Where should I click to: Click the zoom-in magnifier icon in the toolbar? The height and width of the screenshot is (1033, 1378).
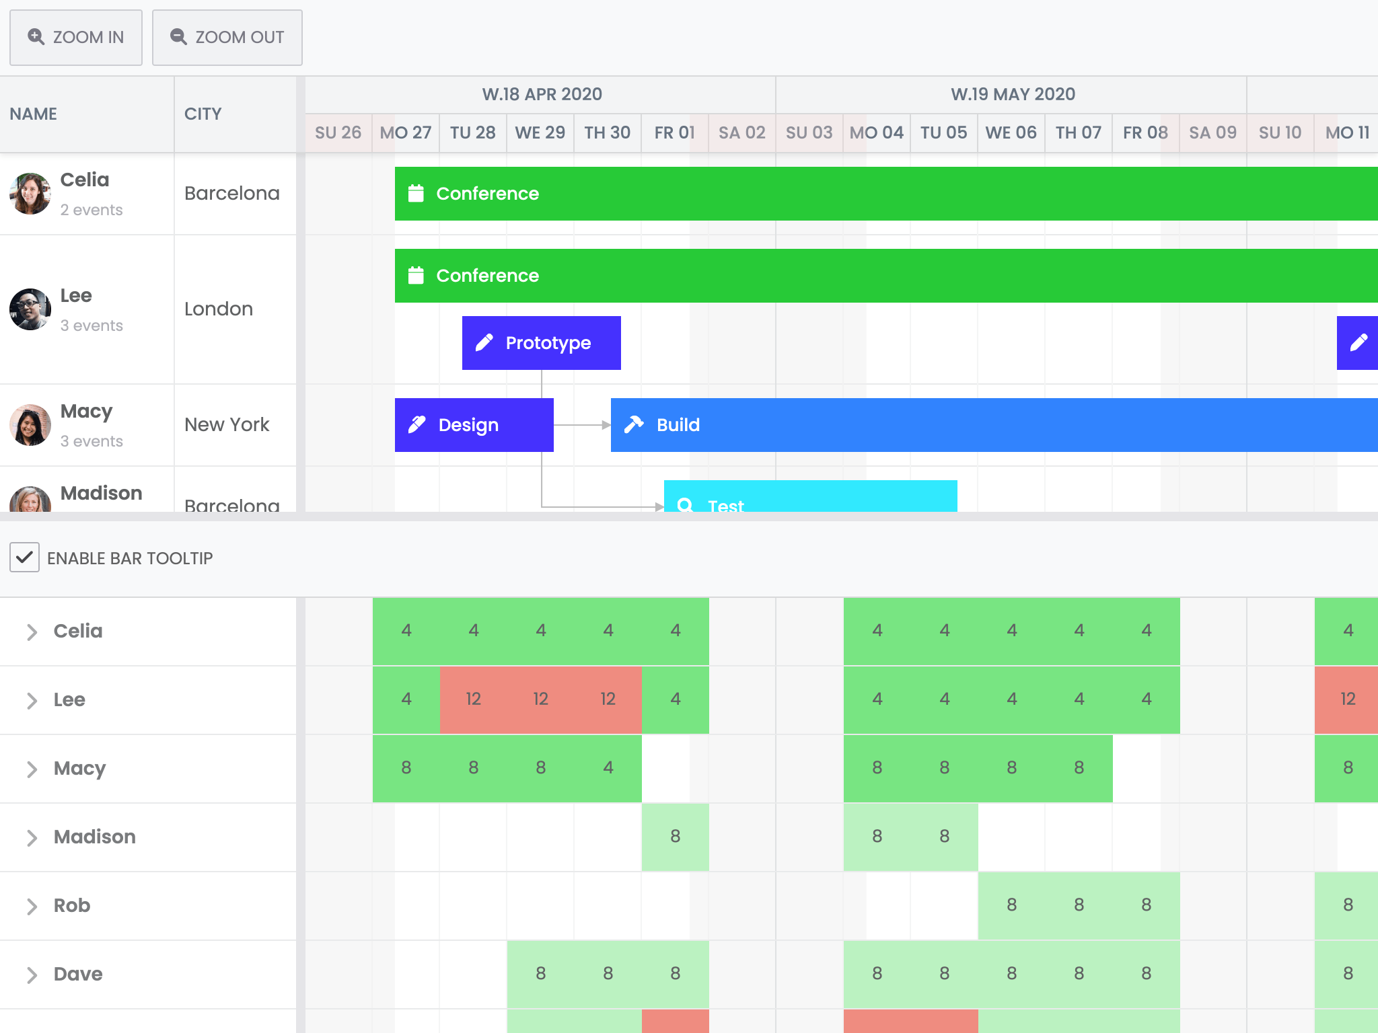tap(36, 37)
